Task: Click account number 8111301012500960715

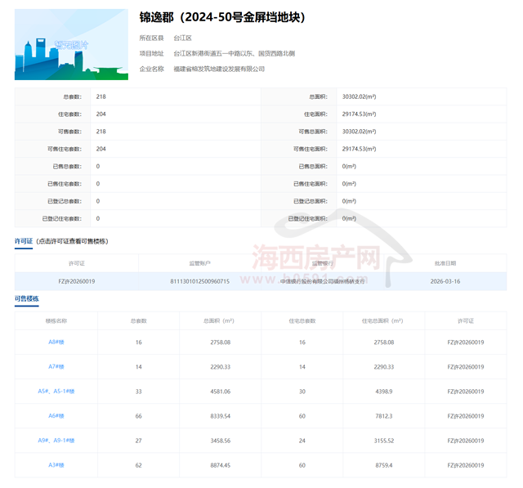Action: (199, 281)
